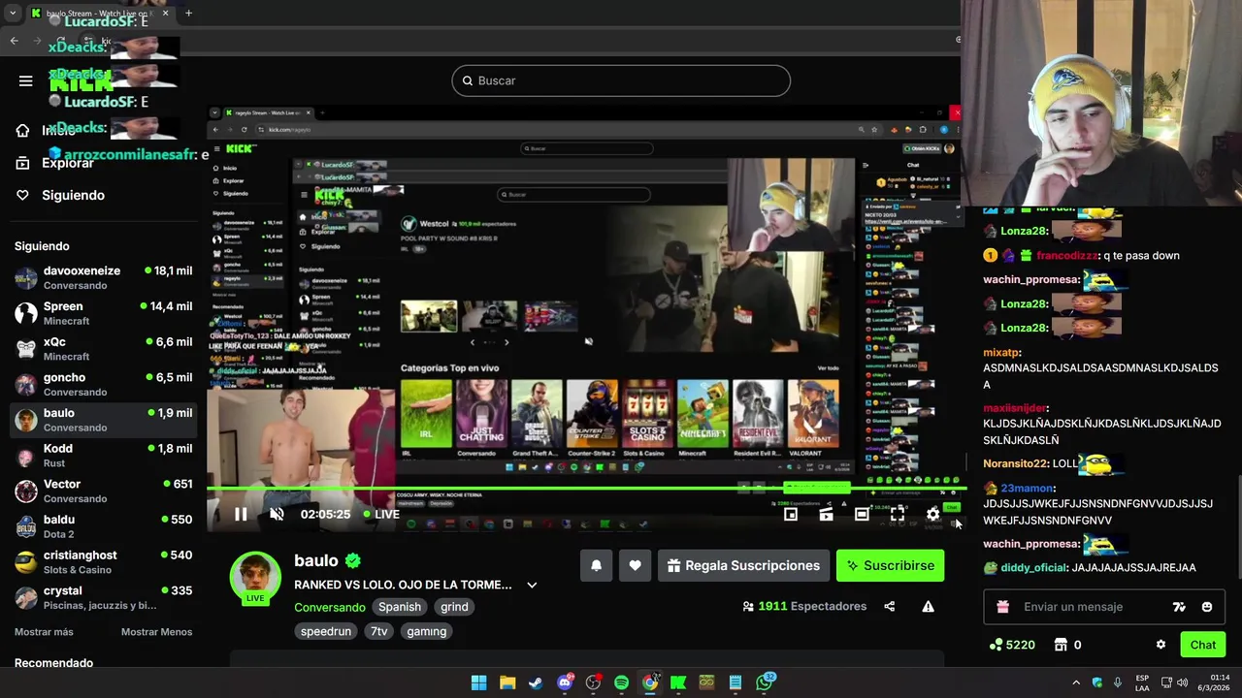Click 23mamon username in chat
The height and width of the screenshot is (698, 1242).
coord(1027,489)
